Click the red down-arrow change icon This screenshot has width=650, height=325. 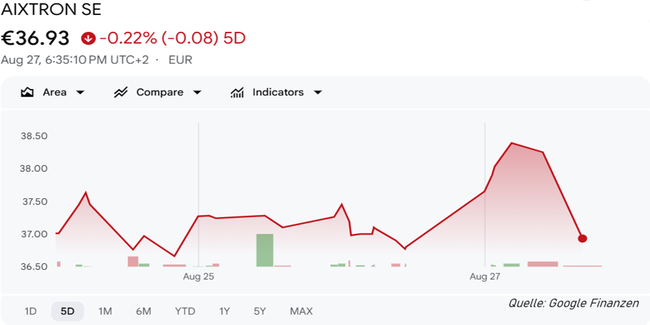(88, 38)
